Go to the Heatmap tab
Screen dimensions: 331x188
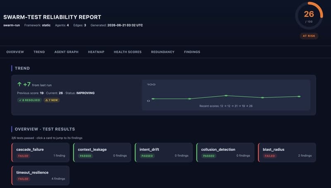tap(96, 52)
